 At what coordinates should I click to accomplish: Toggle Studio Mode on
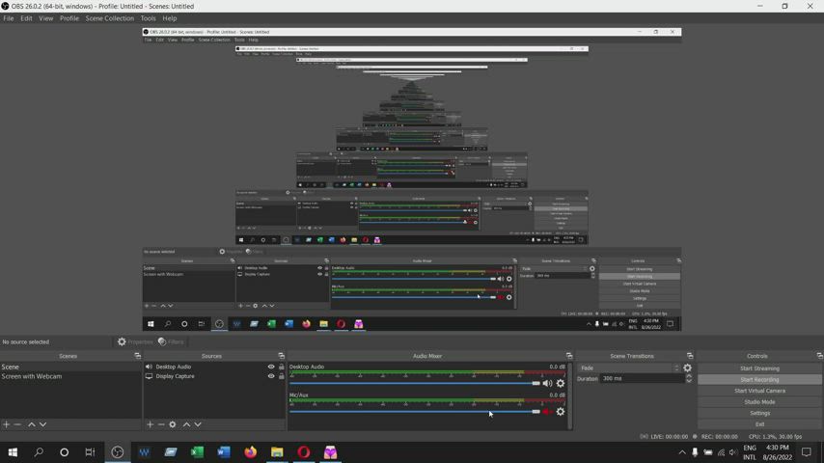click(759, 402)
